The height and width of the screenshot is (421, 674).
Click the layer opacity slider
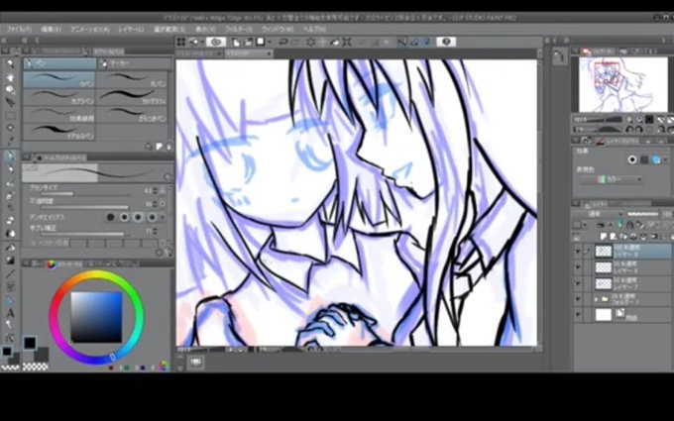click(x=643, y=214)
